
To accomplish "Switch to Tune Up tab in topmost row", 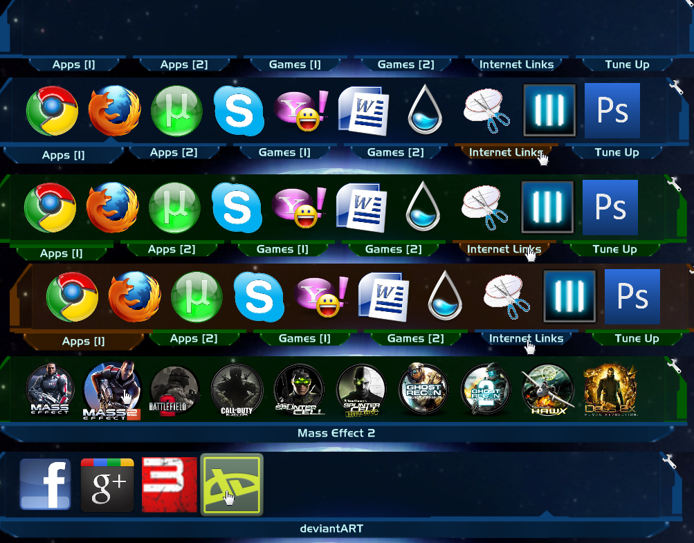I will (x=627, y=64).
